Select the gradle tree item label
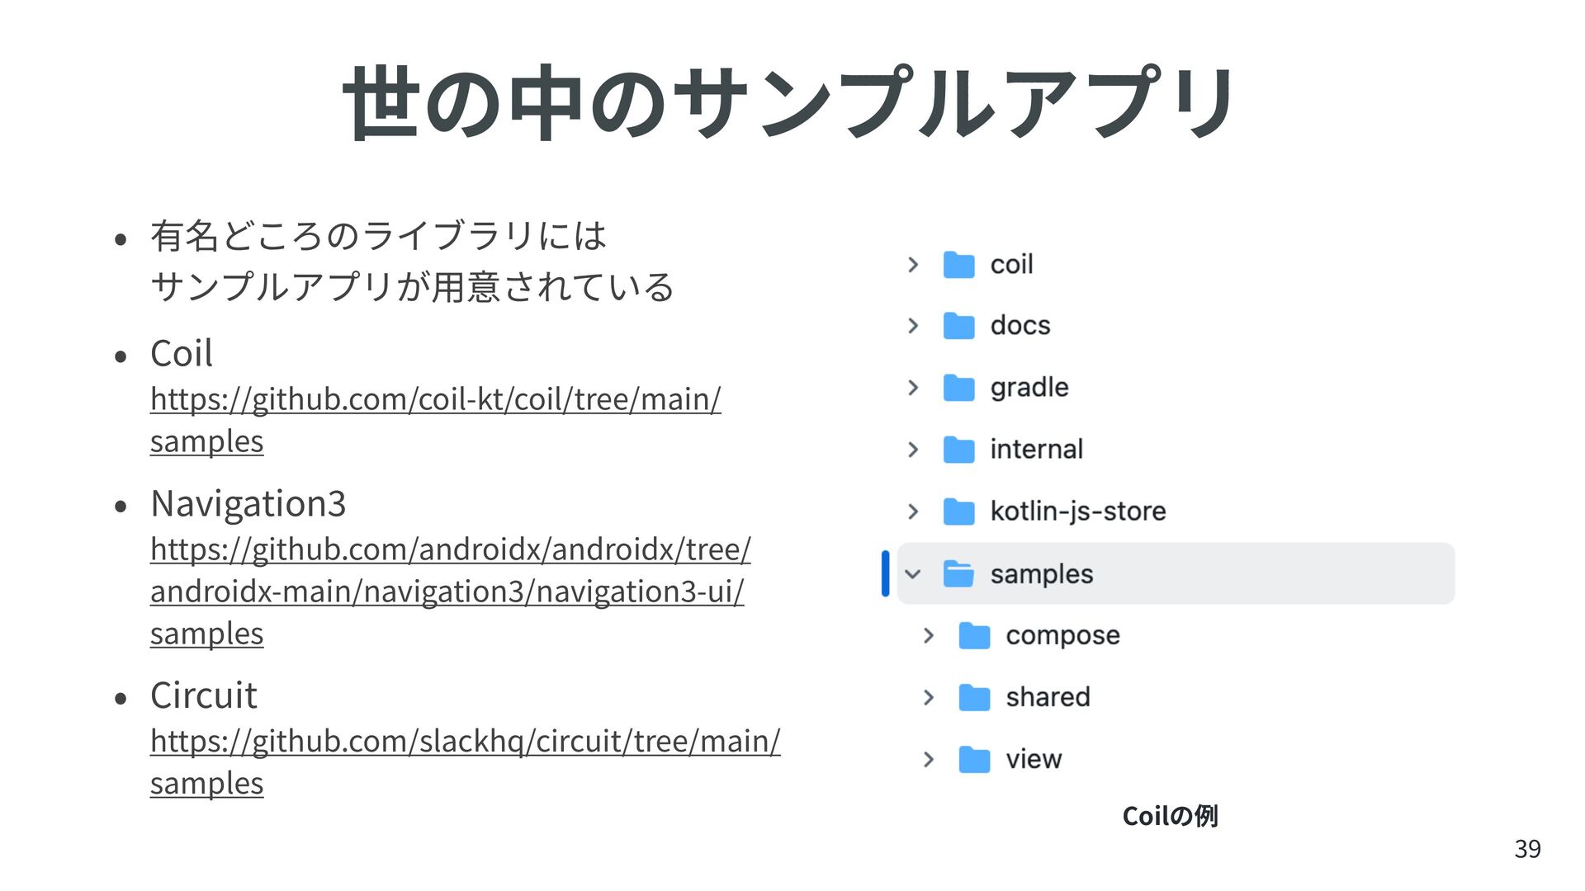The height and width of the screenshot is (891, 1585). [1029, 388]
